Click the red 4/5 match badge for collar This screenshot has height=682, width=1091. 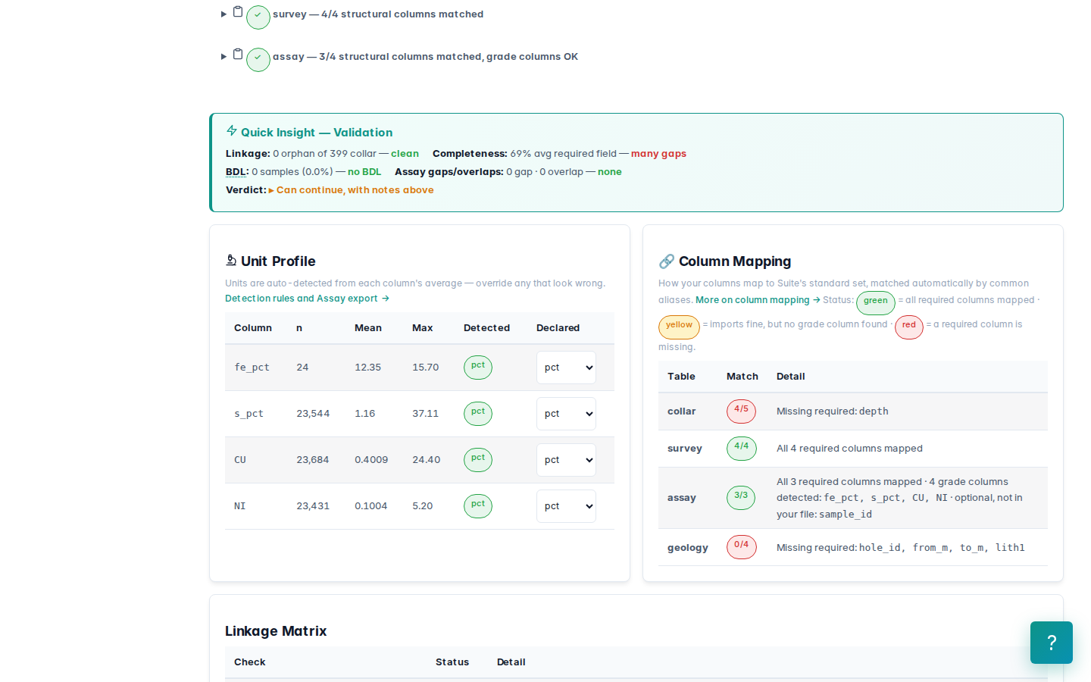click(x=741, y=411)
